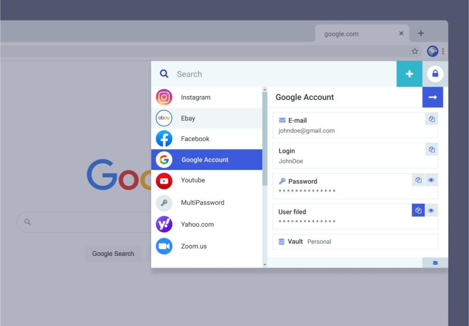Toggle the bookmark star in the address bar

[x=414, y=51]
